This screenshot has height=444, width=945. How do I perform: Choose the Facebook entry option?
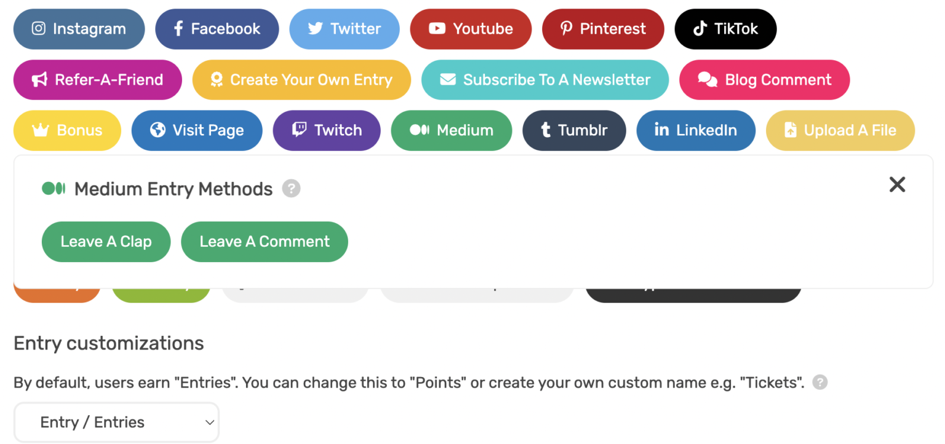coord(217,29)
